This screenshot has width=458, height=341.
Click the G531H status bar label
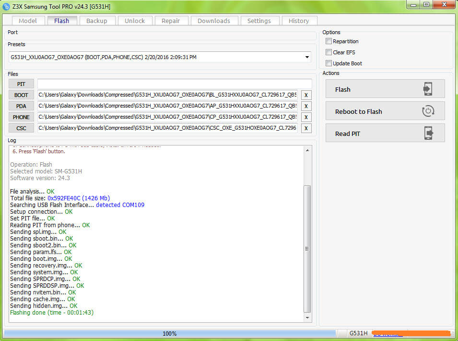click(x=358, y=333)
